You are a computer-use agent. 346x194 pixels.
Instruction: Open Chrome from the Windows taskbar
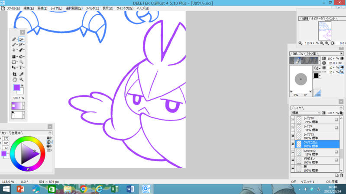(x=83, y=189)
